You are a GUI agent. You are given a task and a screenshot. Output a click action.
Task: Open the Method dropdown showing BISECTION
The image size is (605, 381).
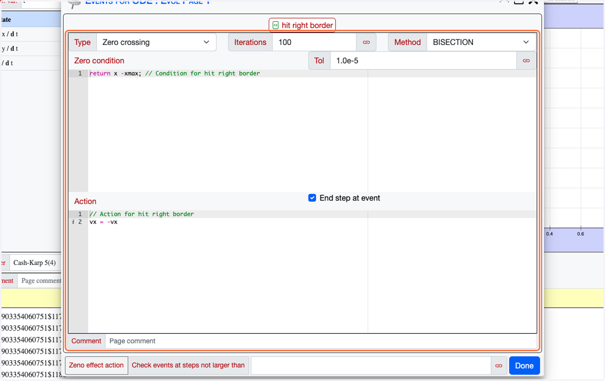[481, 42]
